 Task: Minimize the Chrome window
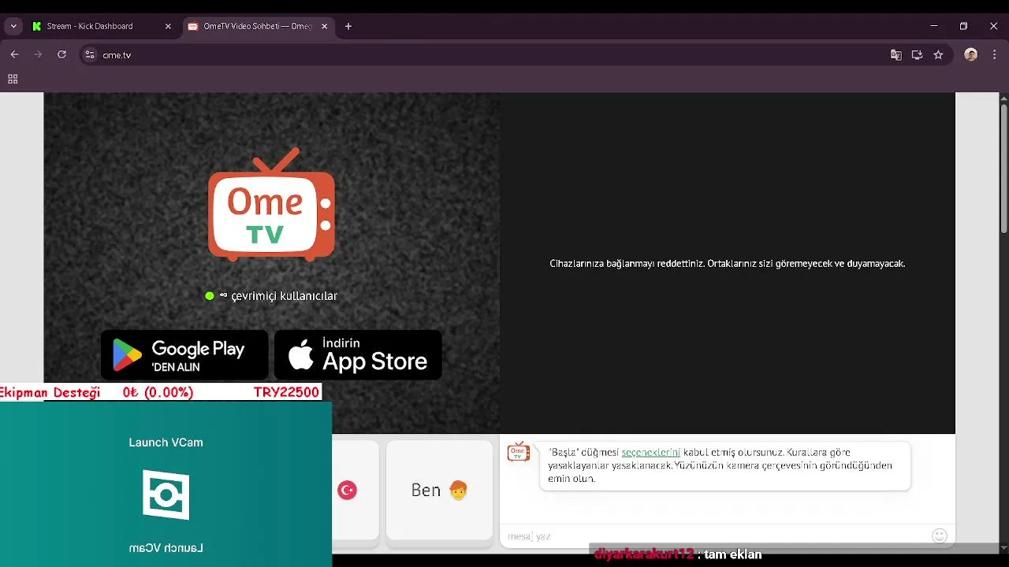pos(934,26)
